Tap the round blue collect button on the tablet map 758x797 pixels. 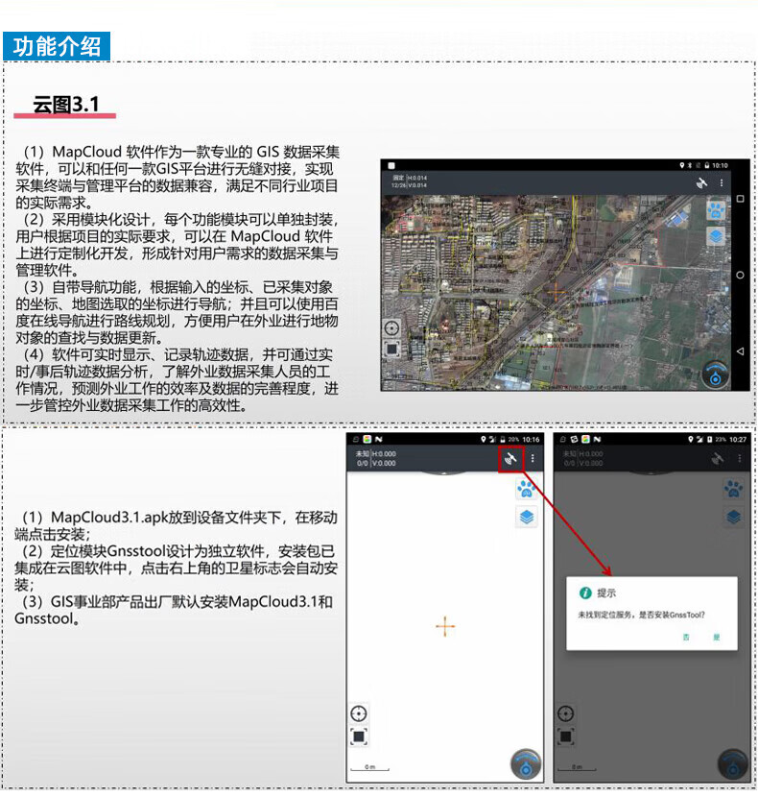pyautogui.click(x=716, y=376)
